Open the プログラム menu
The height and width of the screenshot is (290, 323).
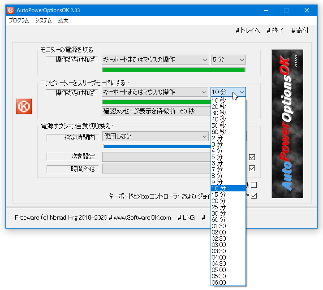click(x=19, y=21)
